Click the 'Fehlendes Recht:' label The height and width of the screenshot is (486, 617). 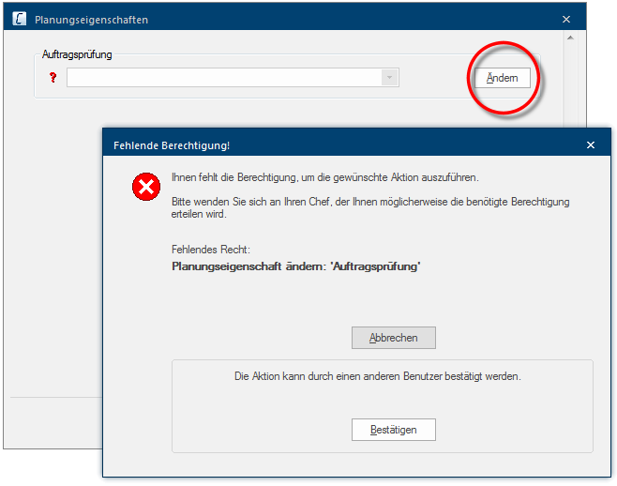(x=211, y=251)
